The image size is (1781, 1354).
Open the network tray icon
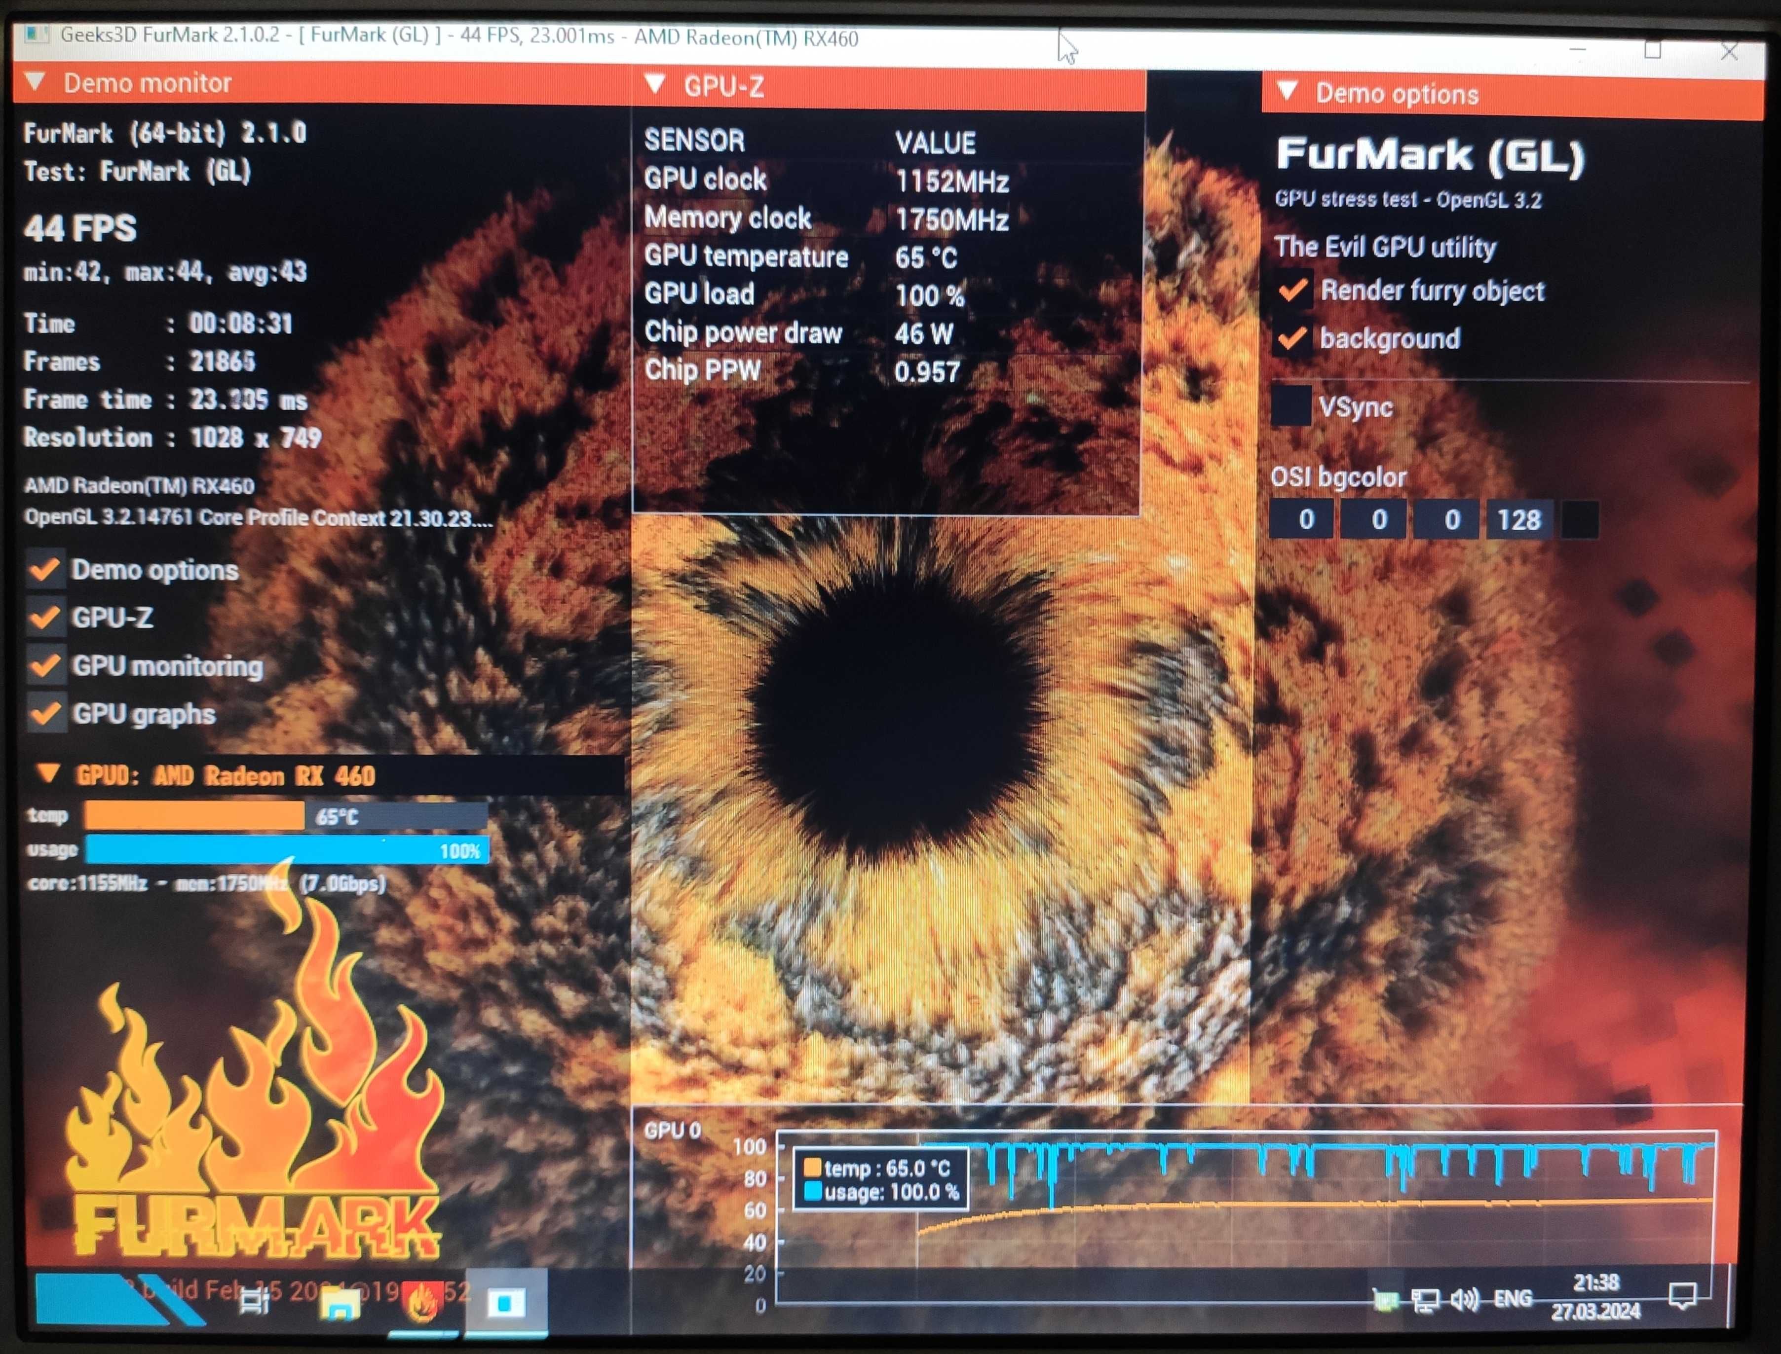1425,1299
